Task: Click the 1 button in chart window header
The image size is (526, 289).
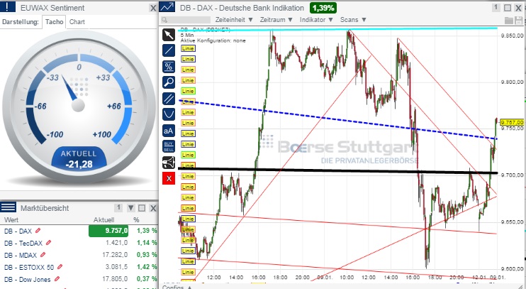Action: click(496, 7)
